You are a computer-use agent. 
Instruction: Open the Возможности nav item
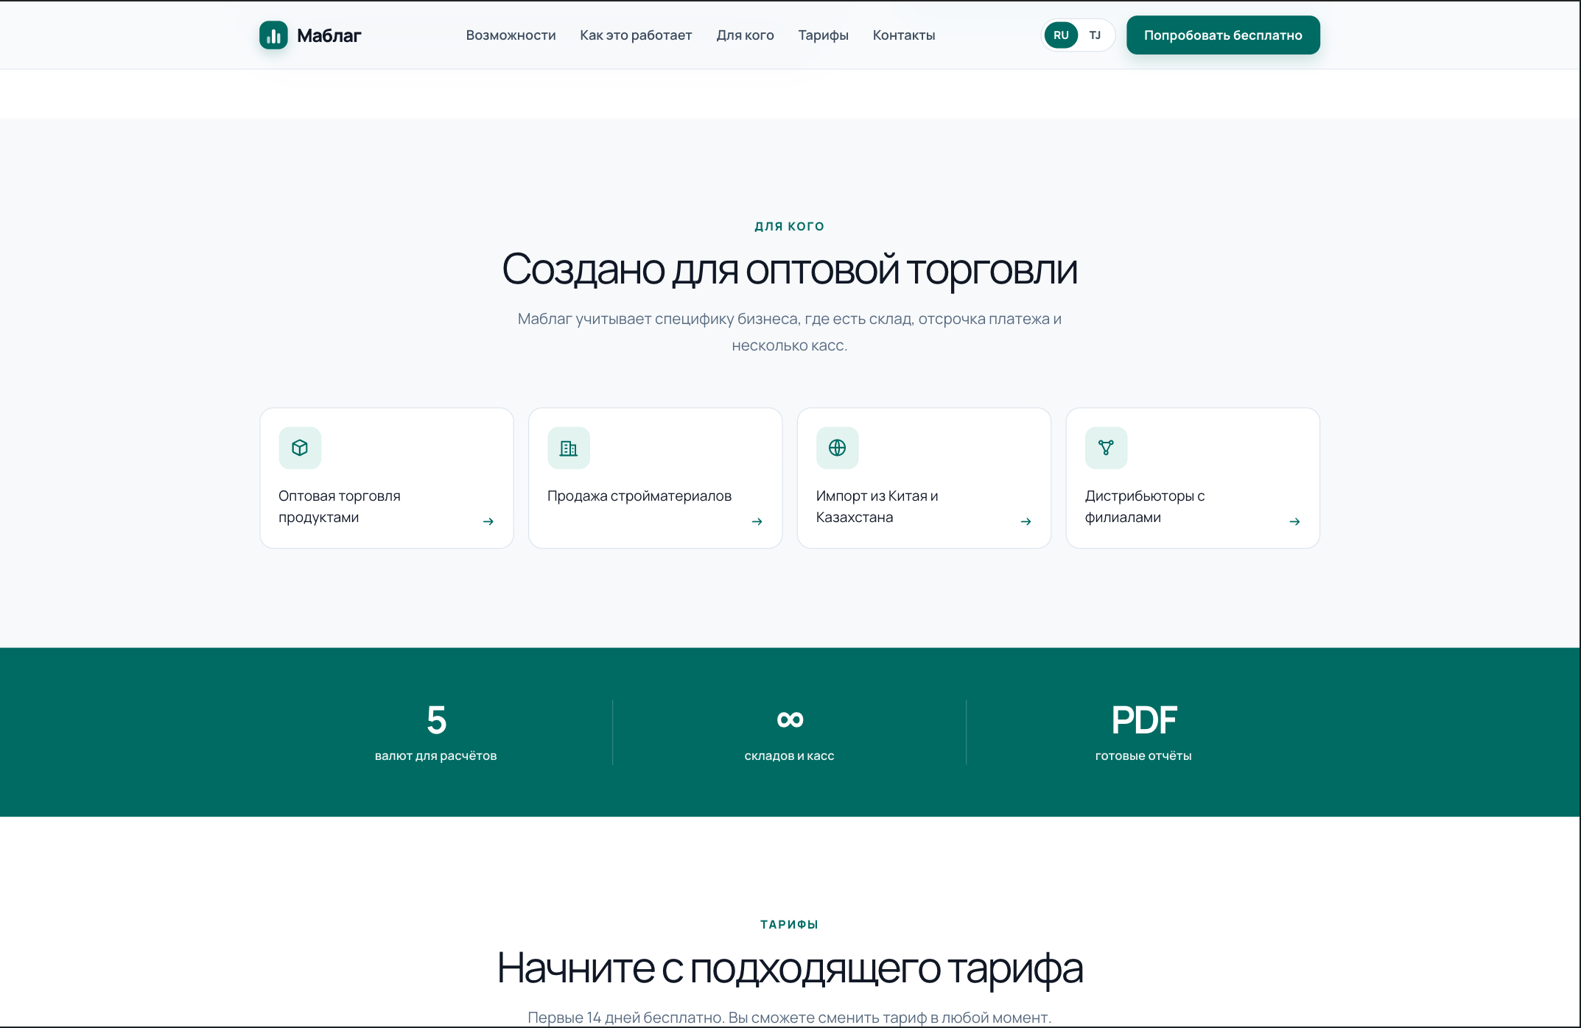point(511,35)
